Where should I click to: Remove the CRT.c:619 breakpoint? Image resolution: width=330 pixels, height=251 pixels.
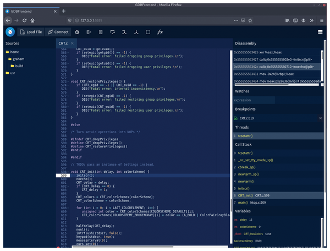(x=320, y=118)
